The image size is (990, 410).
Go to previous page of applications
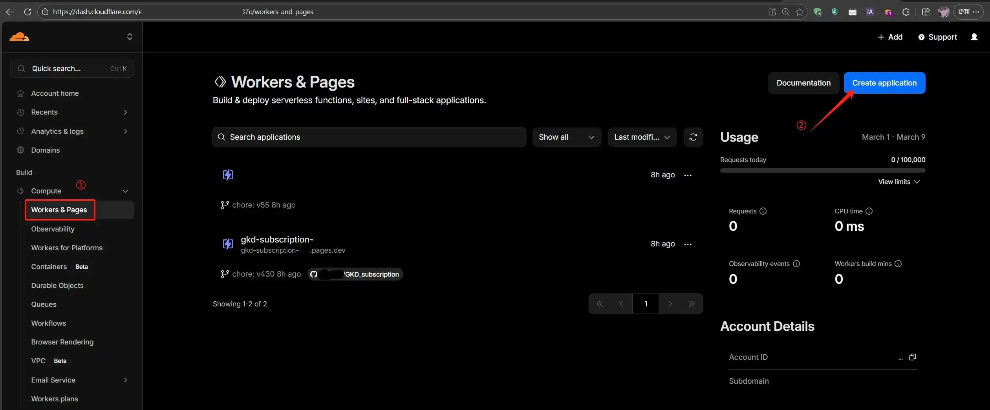pos(621,304)
